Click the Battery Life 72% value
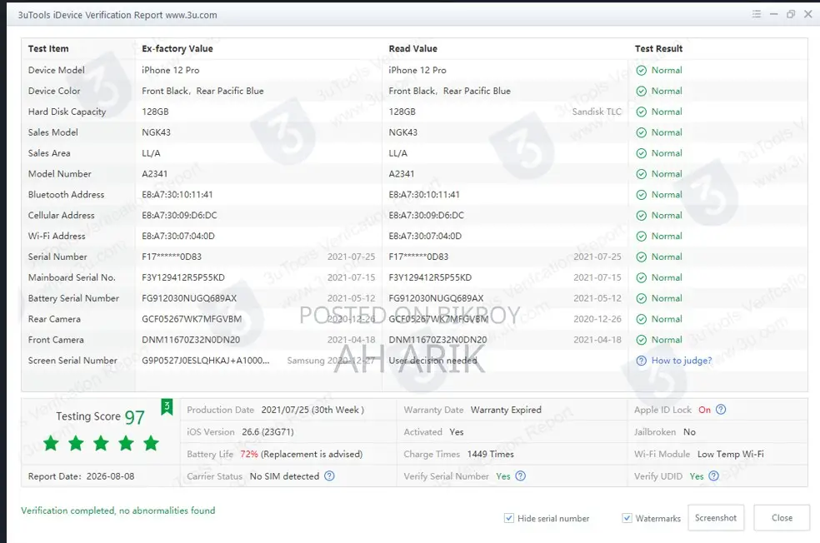Viewport: 820px width, 543px height. 249,454
